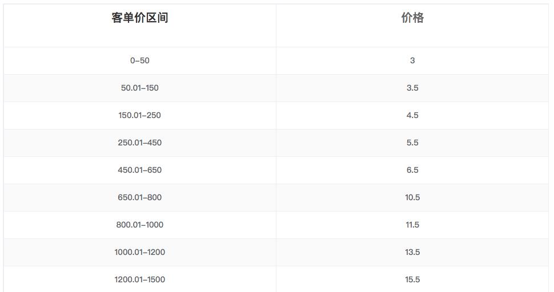The width and height of the screenshot is (554, 292).
Task: Select the 650.01–800 range cell
Action: click(x=140, y=197)
